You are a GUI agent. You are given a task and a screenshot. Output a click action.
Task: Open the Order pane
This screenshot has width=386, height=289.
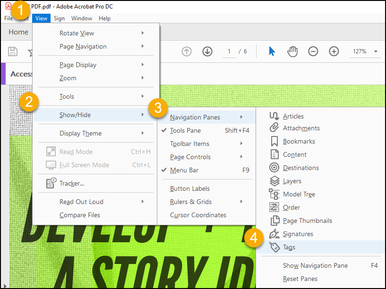(x=321, y=208)
